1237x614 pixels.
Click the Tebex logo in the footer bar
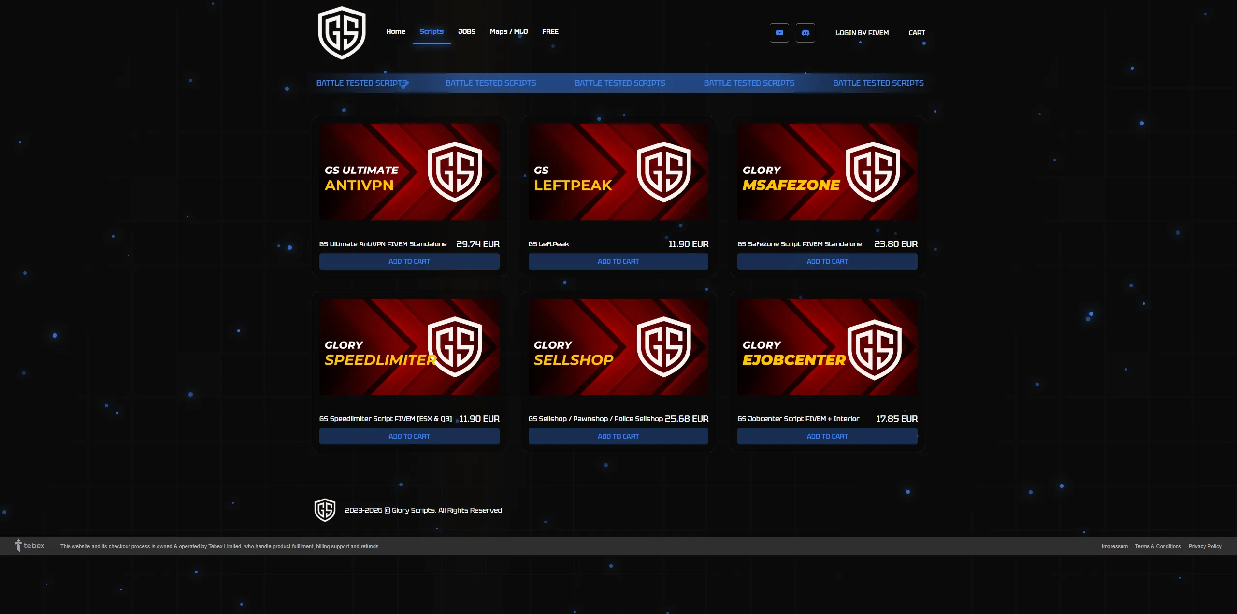pyautogui.click(x=29, y=545)
